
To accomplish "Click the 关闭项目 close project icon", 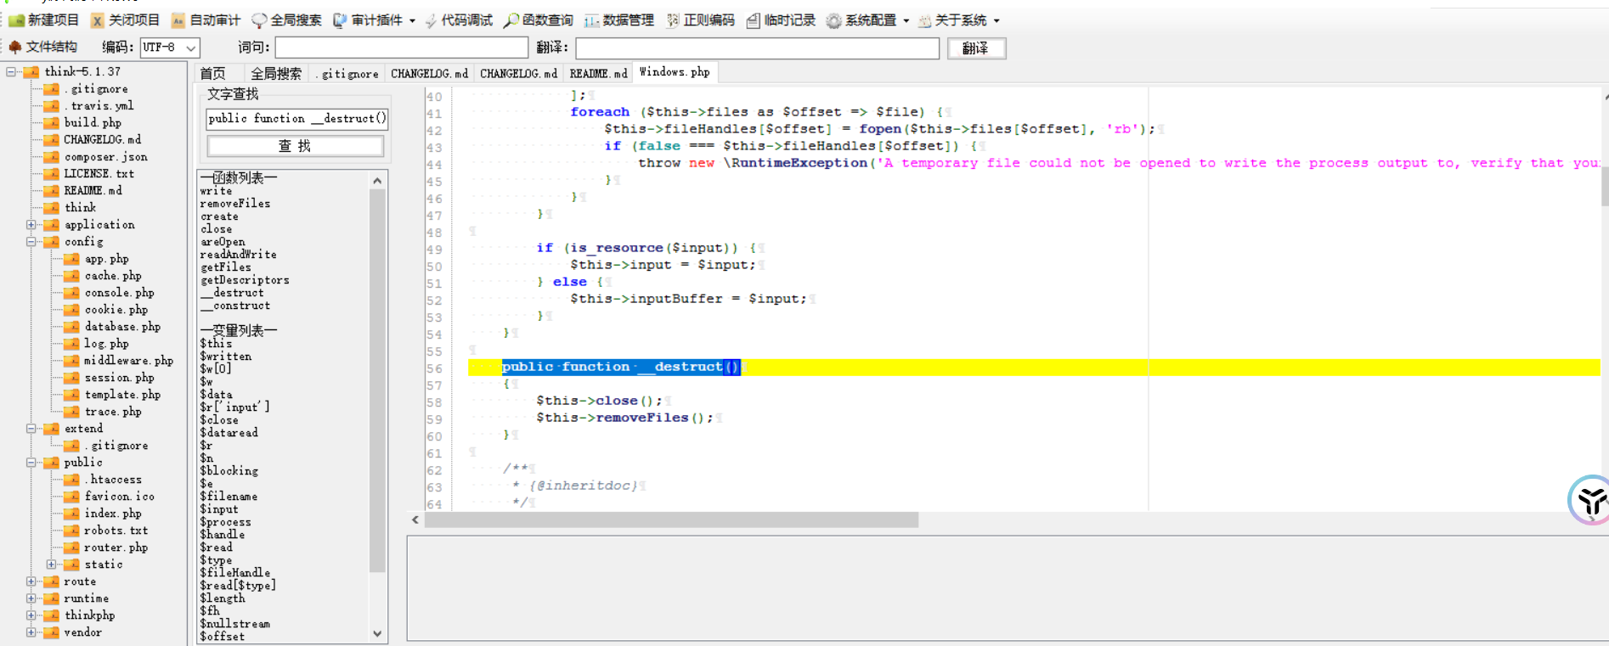I will (98, 20).
